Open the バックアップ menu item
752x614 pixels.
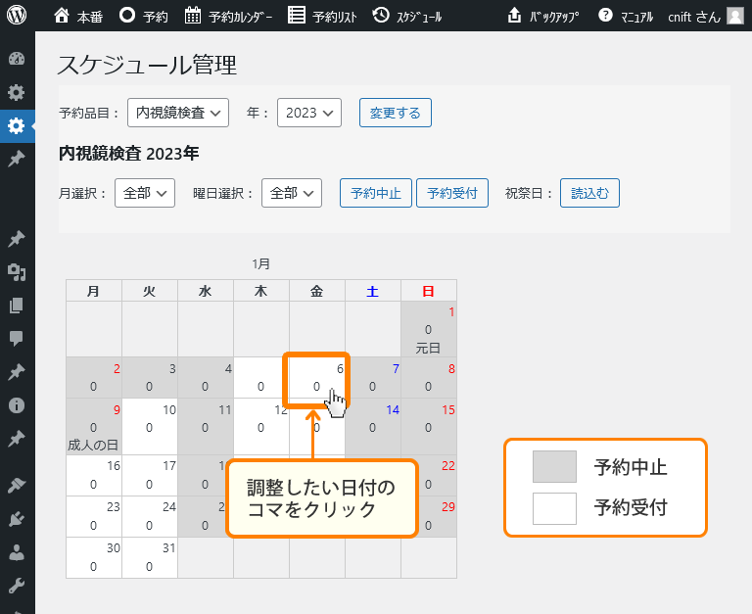[x=542, y=16]
